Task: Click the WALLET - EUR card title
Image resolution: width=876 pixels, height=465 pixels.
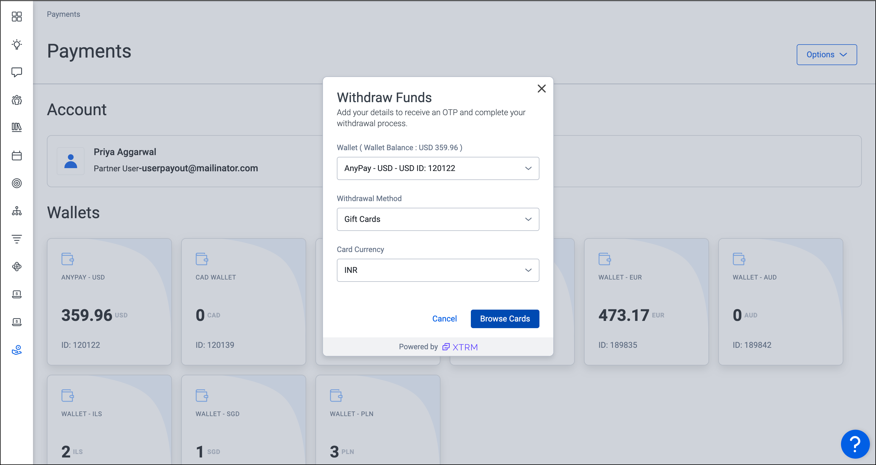Action: (620, 277)
